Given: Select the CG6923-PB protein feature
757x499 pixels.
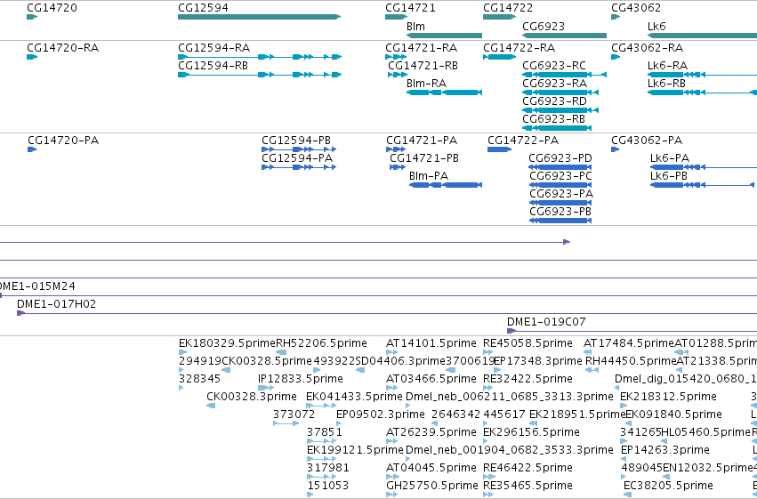Looking at the screenshot, I should 560,221.
